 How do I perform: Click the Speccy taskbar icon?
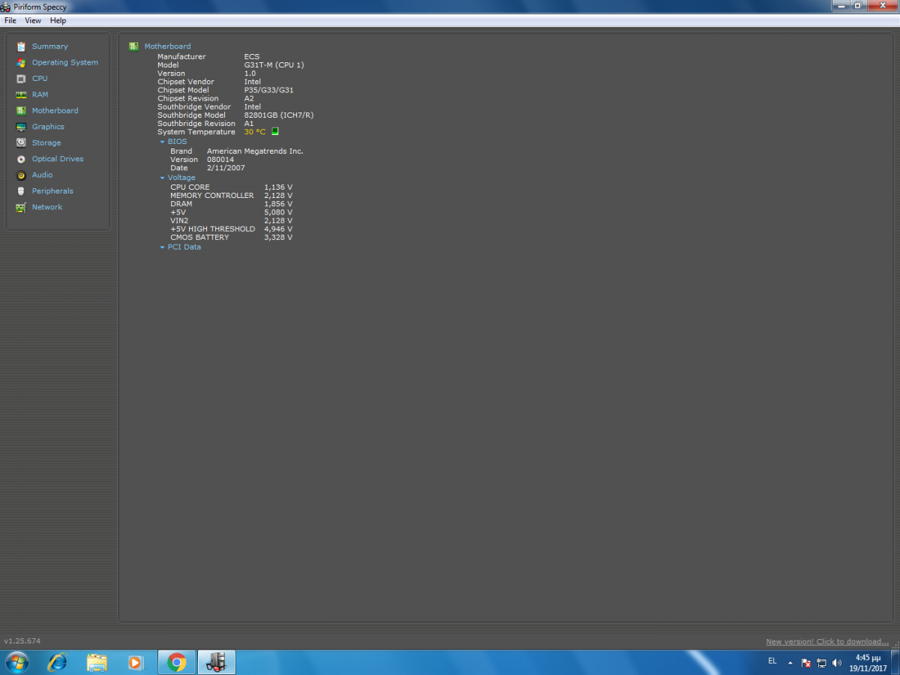(217, 662)
